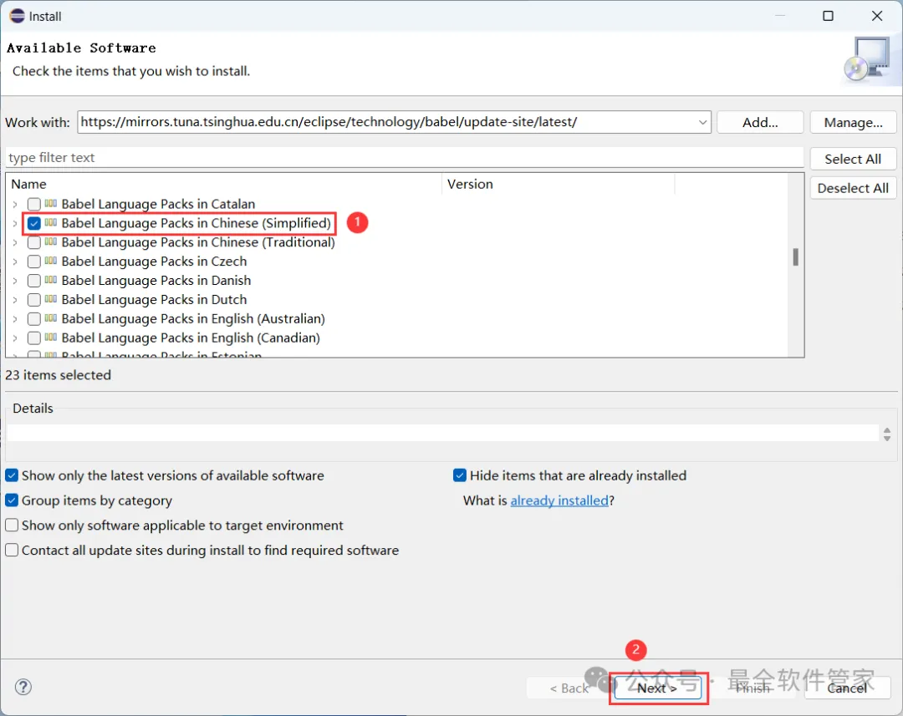Image resolution: width=903 pixels, height=716 pixels.
Task: Enable Contact all update sites during install
Action: point(12,550)
